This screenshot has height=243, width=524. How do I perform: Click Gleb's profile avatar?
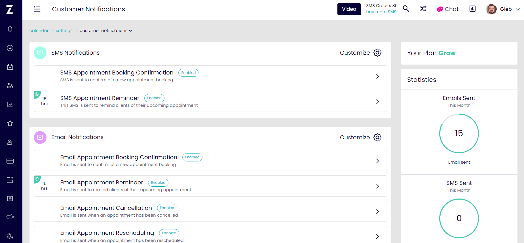[x=491, y=9]
